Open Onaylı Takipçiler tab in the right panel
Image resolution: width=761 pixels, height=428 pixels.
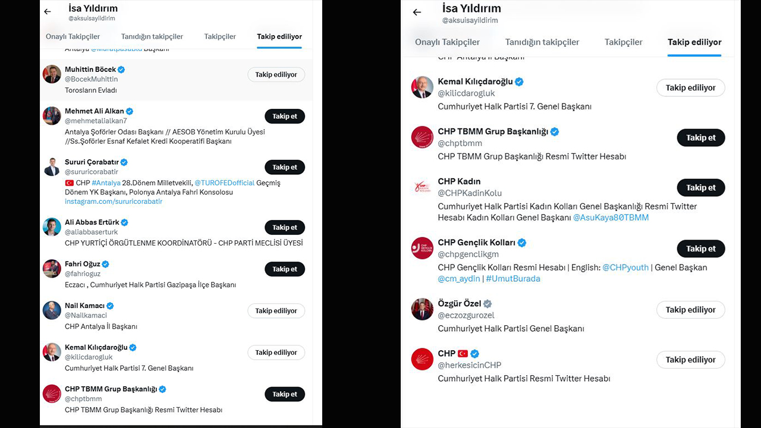(447, 42)
